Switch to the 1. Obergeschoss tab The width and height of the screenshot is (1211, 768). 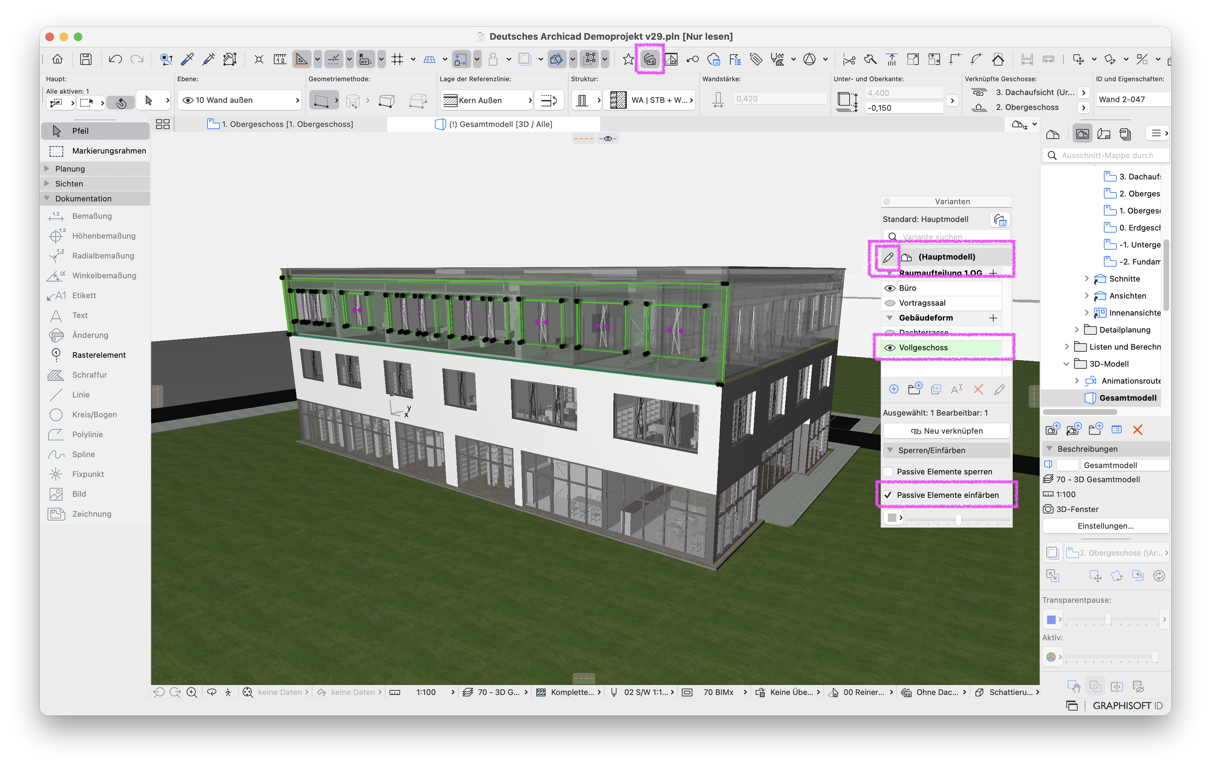(280, 124)
